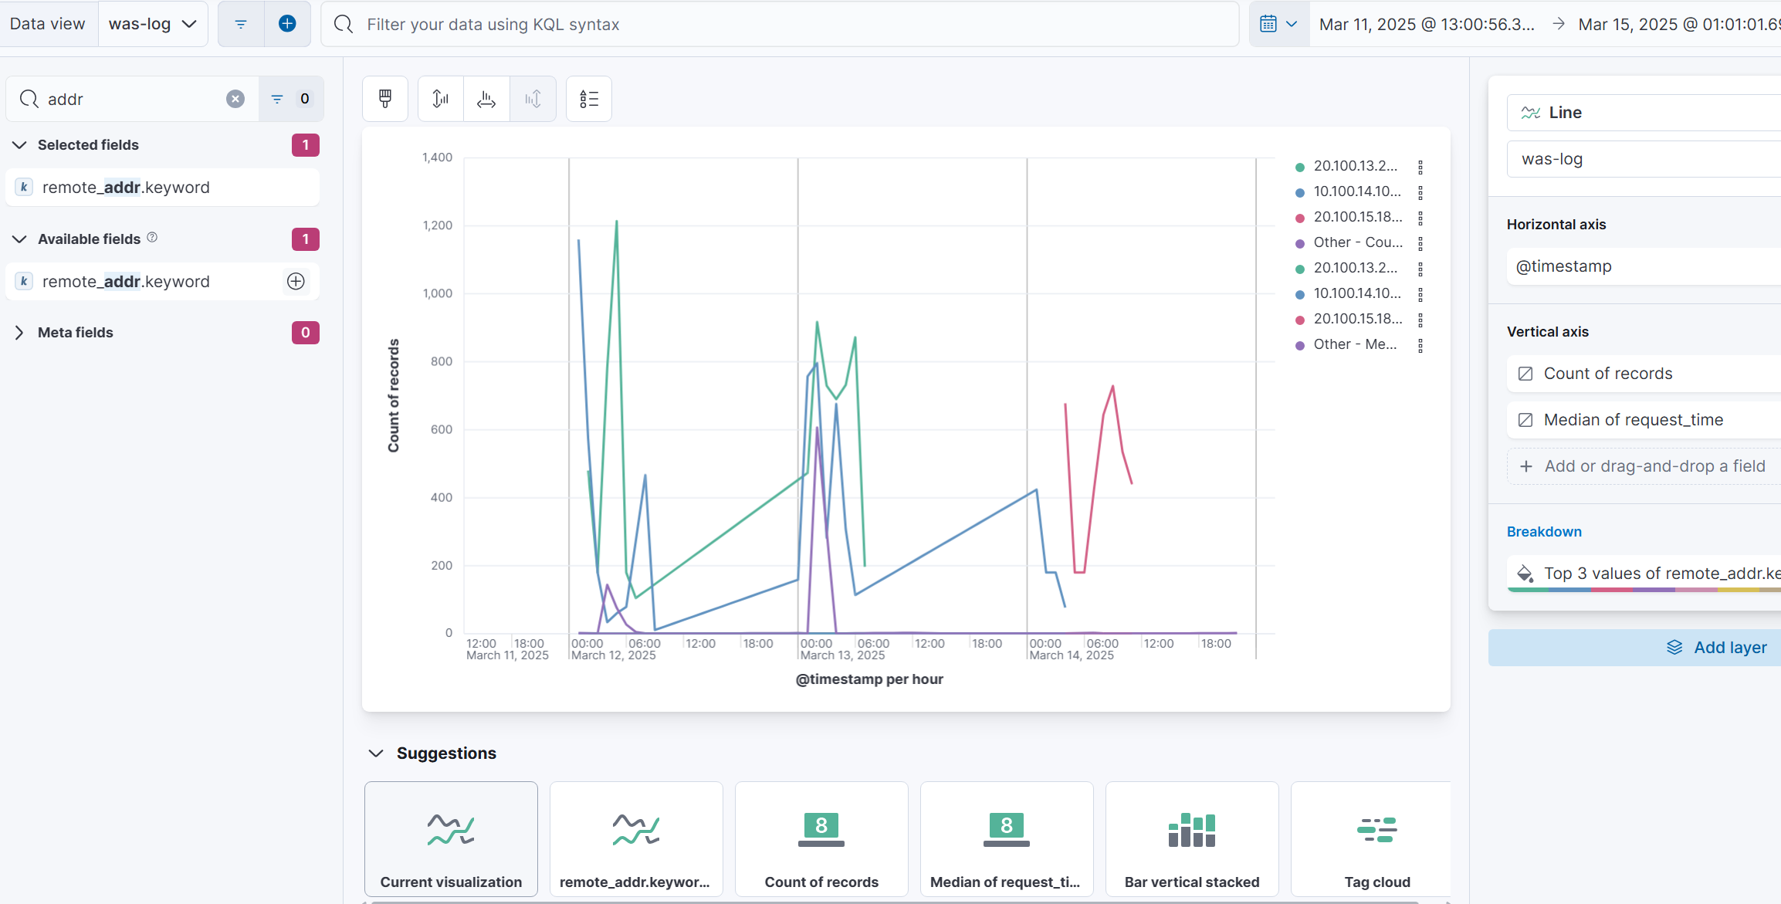1781x904 pixels.
Task: Add available remote_addr.keyword field to workspace
Action: [296, 282]
